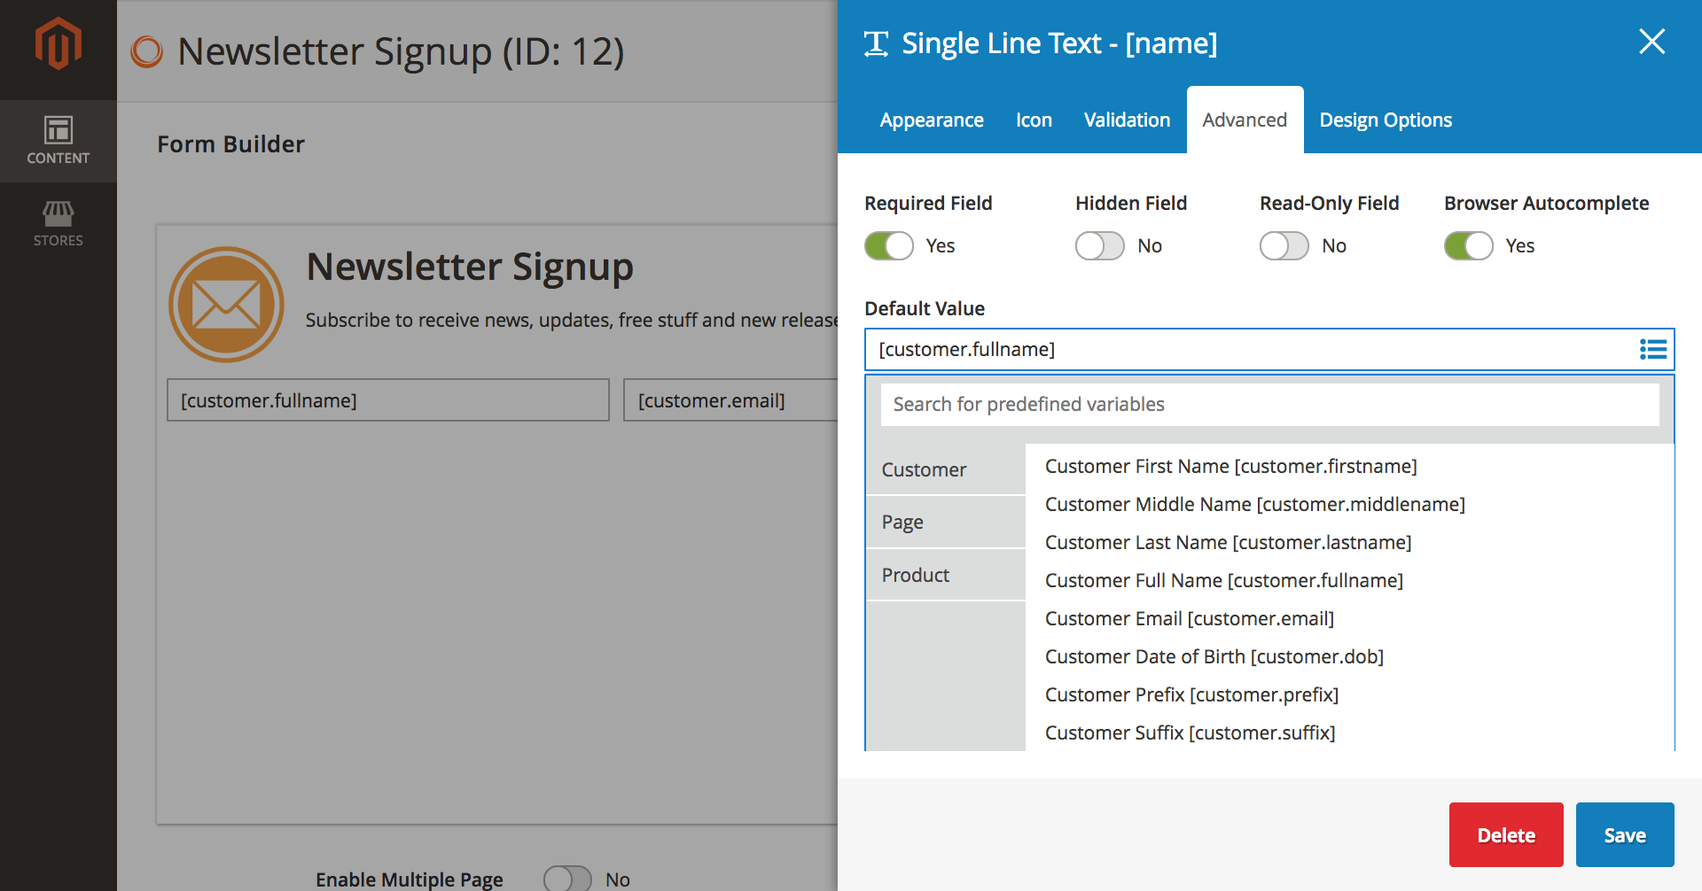
Task: Select the Advanced tab
Action: pyautogui.click(x=1245, y=120)
